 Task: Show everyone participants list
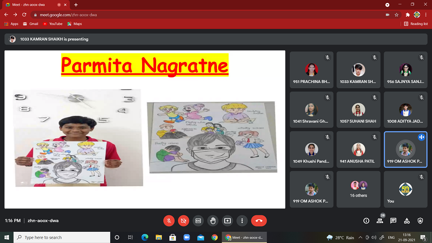click(x=380, y=221)
